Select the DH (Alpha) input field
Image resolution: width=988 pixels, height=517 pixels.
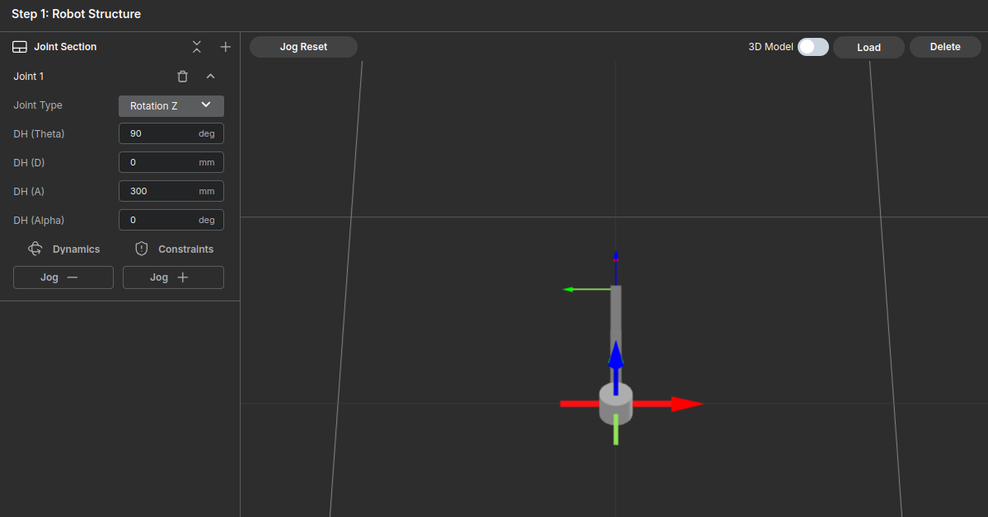(x=161, y=220)
